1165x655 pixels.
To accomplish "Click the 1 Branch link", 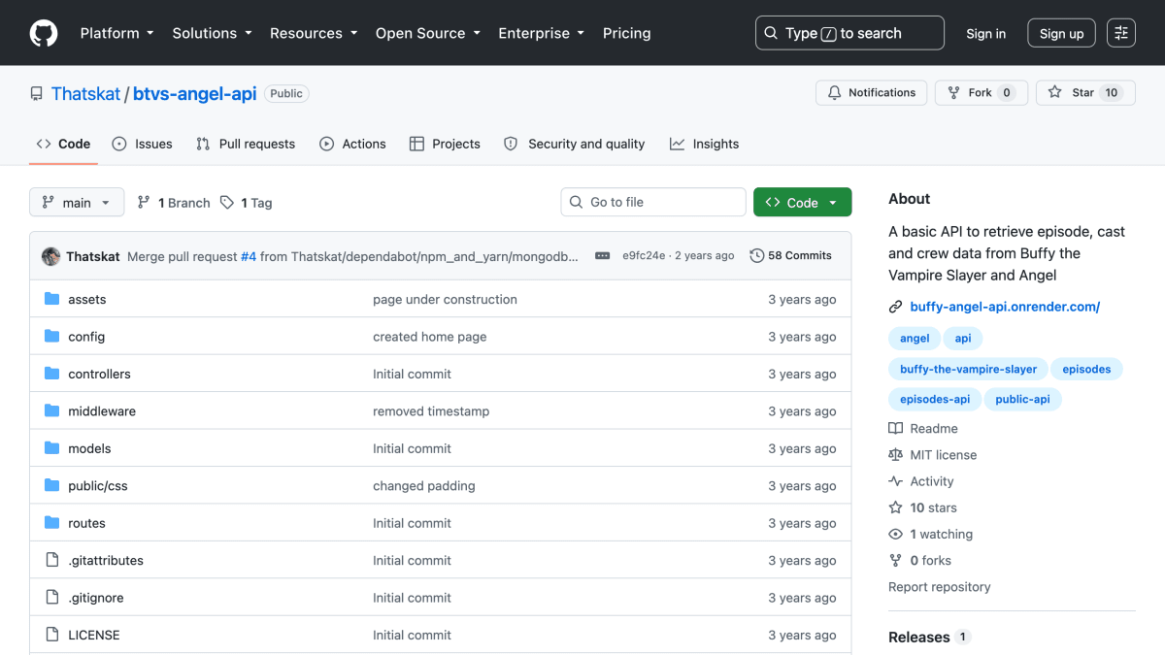I will (174, 203).
